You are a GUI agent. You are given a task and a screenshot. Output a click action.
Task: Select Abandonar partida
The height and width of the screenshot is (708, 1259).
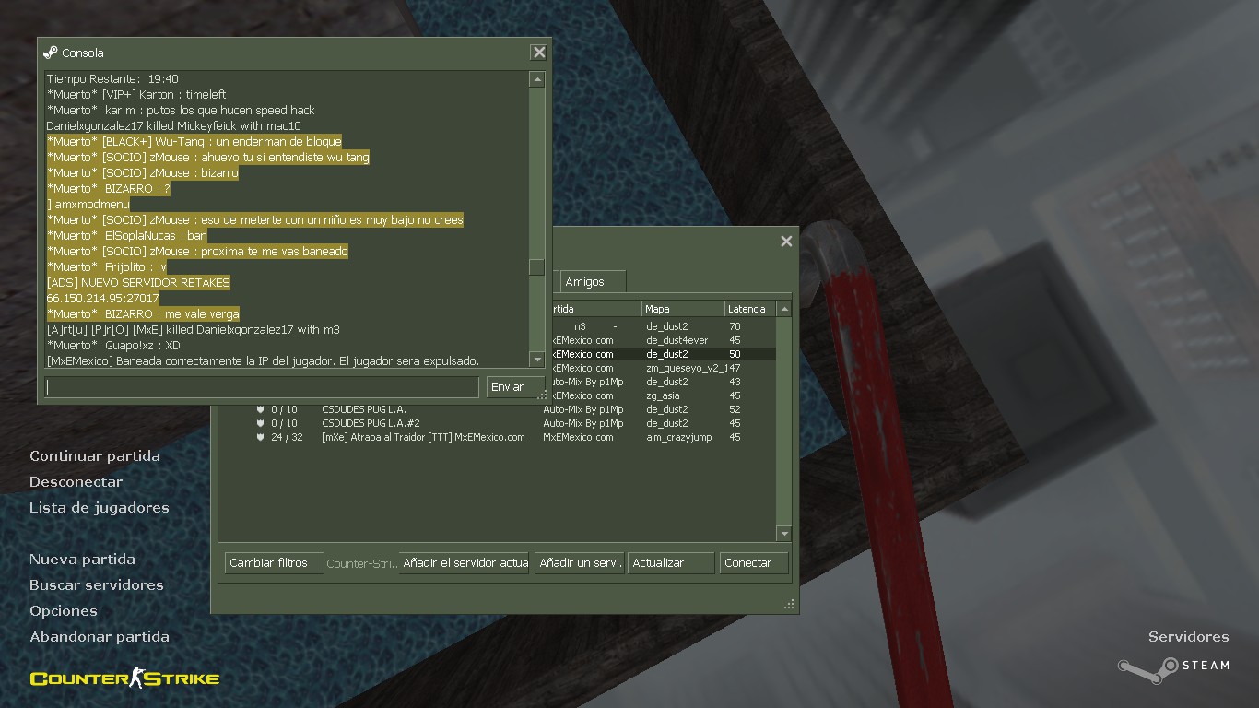point(100,637)
